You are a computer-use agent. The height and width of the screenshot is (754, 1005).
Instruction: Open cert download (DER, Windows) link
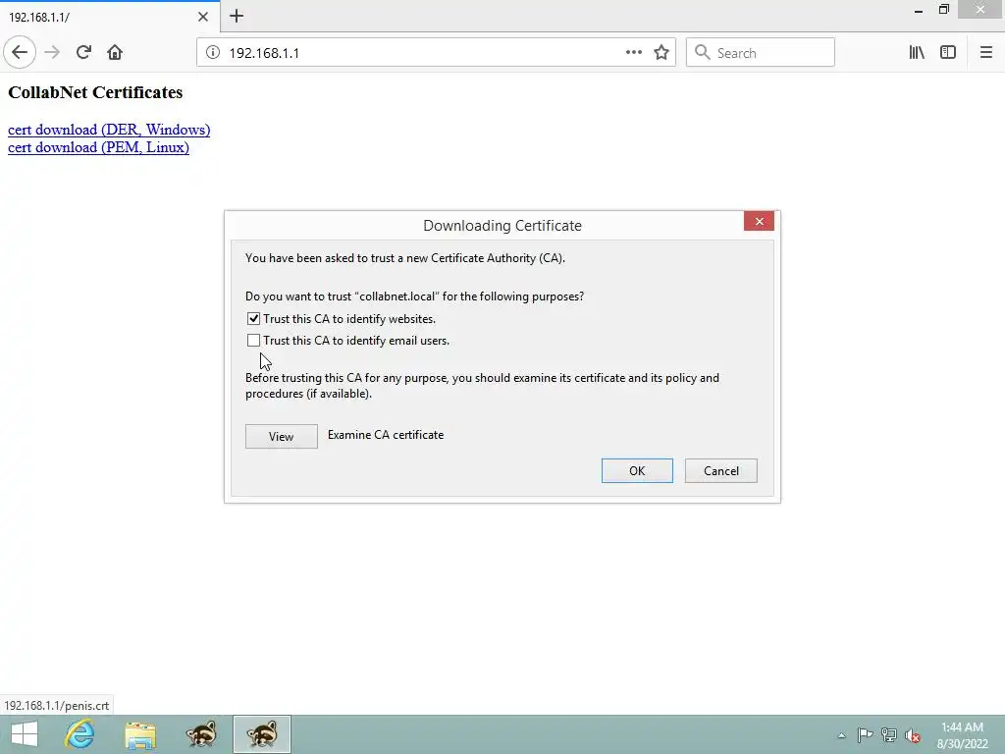[109, 130]
